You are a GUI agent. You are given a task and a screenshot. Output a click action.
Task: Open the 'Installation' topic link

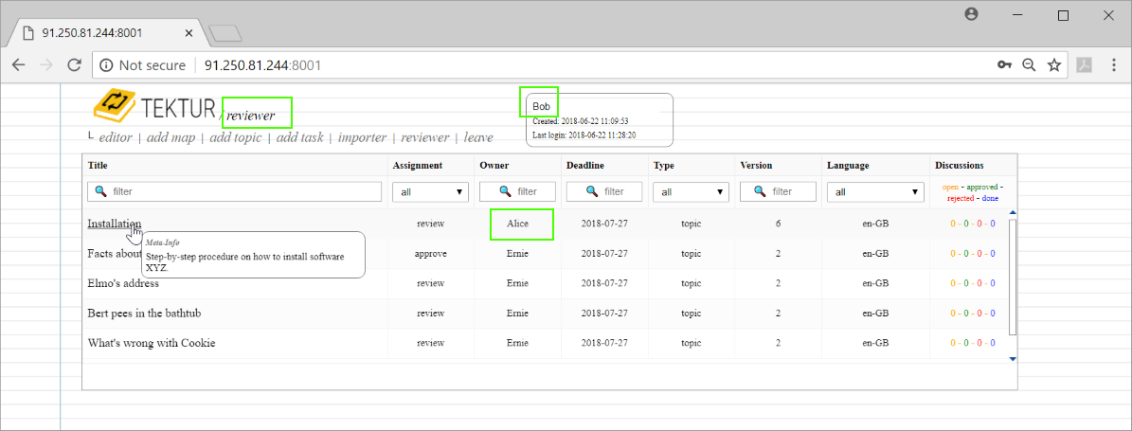click(114, 224)
